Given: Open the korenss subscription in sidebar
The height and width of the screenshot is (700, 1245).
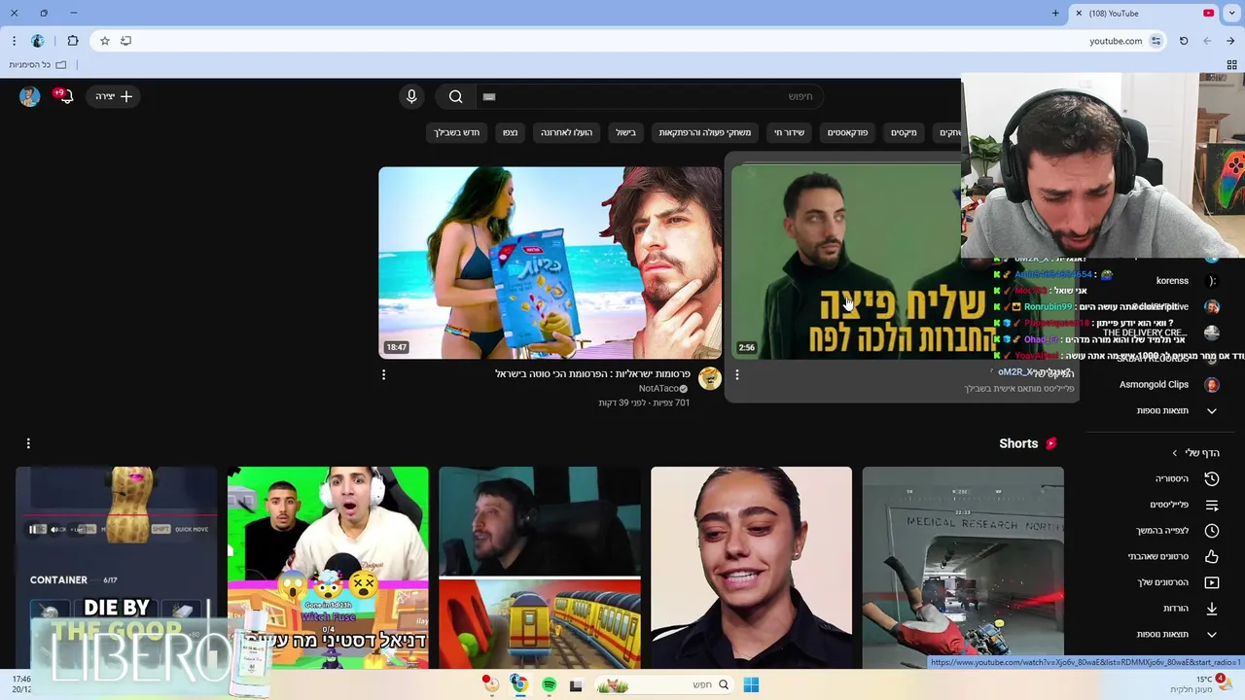Looking at the screenshot, I should point(1172,281).
